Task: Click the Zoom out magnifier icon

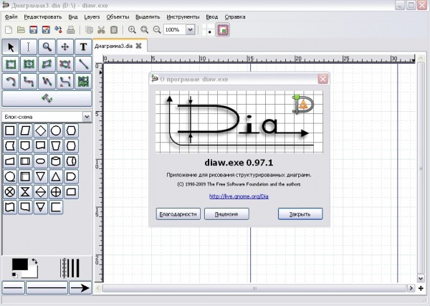Action: [x=157, y=29]
